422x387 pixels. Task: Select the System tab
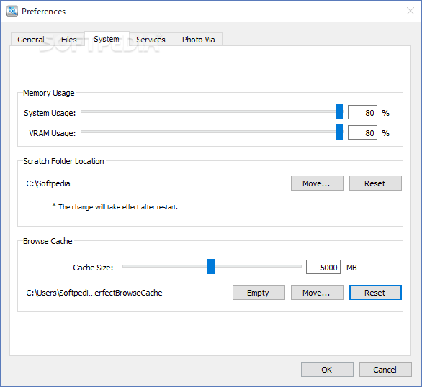[x=107, y=39]
